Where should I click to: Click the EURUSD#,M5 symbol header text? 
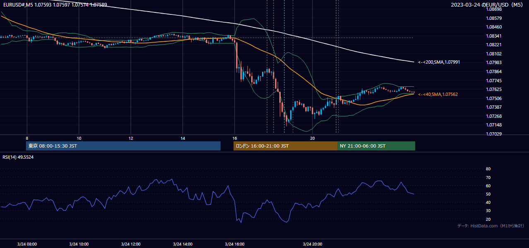pyautogui.click(x=55, y=5)
